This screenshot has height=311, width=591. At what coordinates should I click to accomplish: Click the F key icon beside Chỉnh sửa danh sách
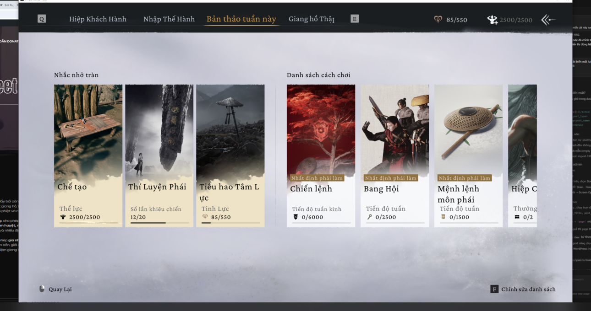tap(494, 289)
